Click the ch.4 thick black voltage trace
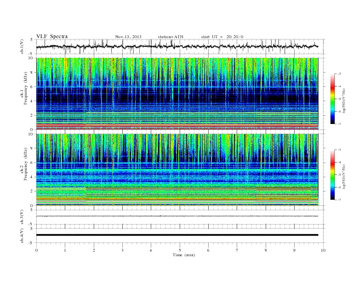The height and width of the screenshot is (281, 364). click(x=177, y=235)
